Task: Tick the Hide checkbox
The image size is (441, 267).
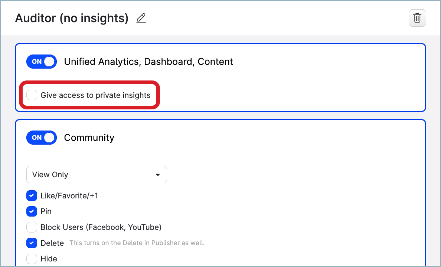Action: (x=32, y=258)
